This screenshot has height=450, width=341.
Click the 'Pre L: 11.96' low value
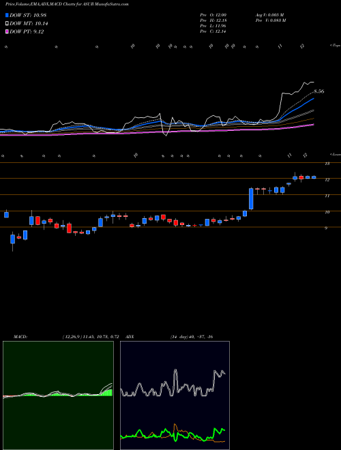tap(213, 26)
